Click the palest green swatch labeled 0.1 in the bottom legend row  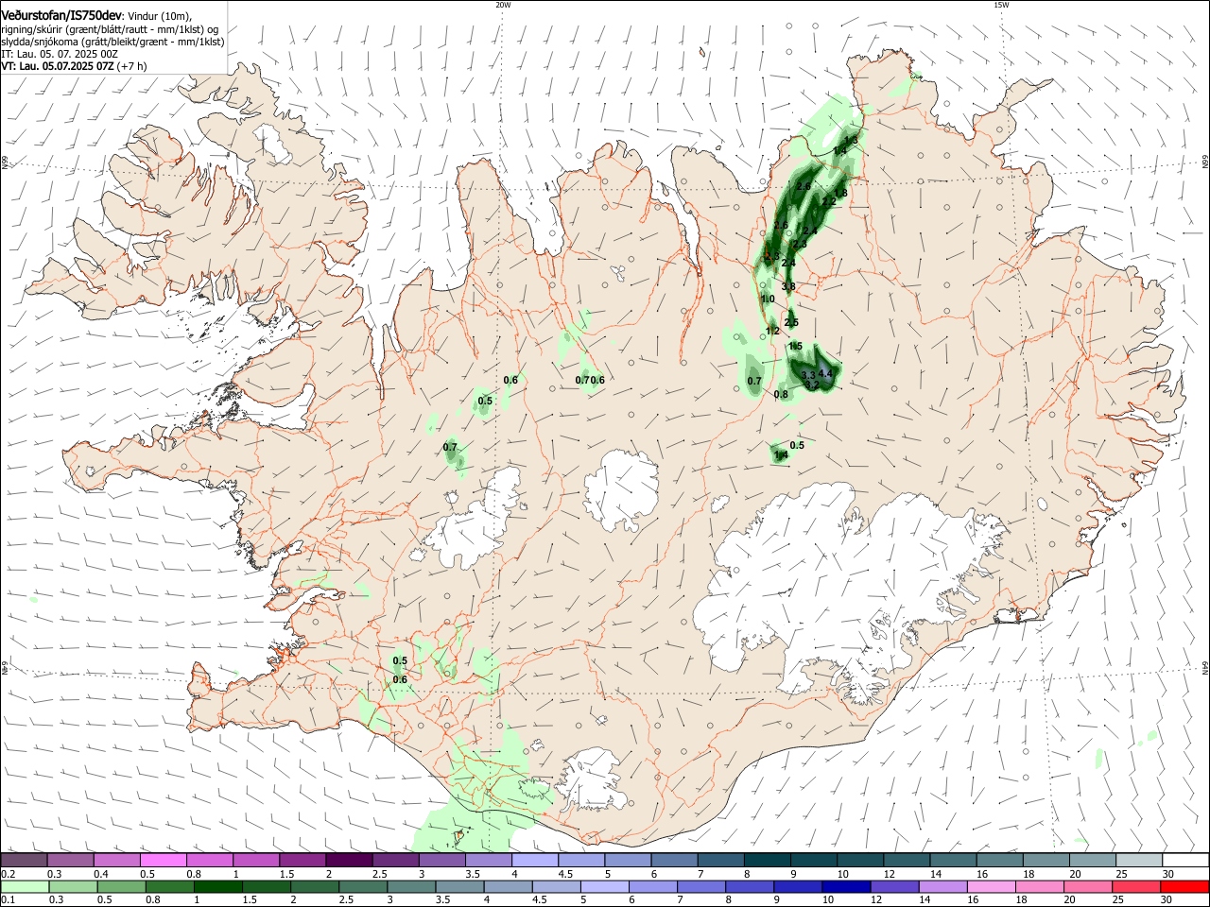click(25, 886)
